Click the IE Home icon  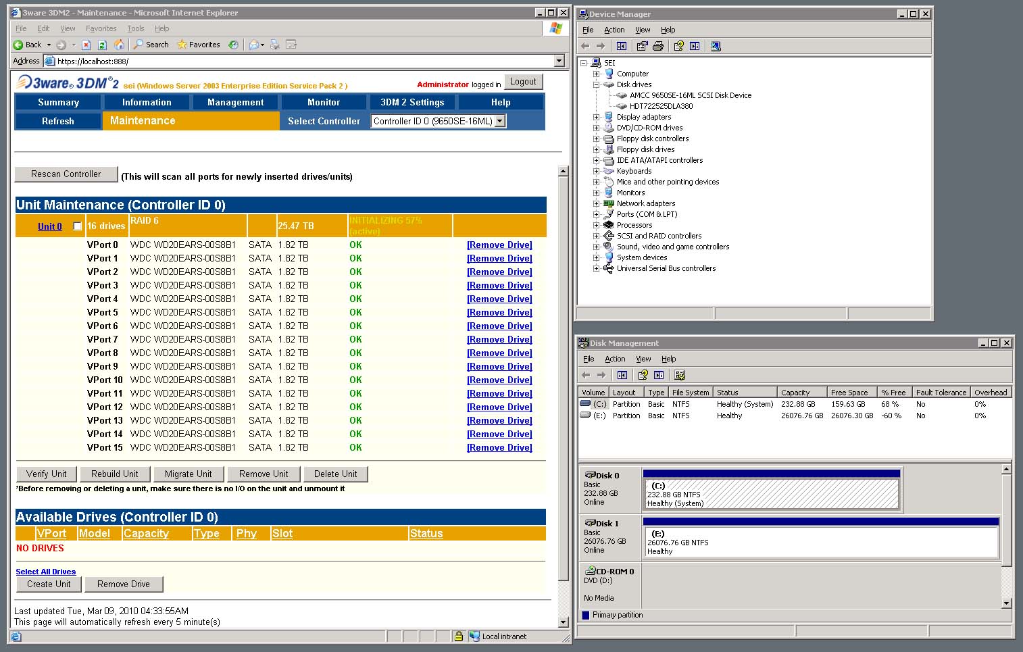pos(119,45)
